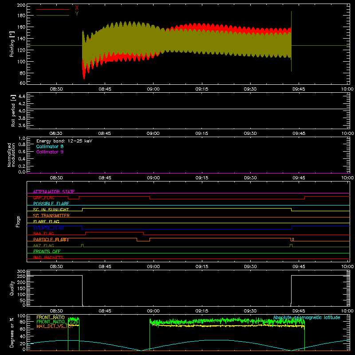Click 09:00 under the Flags plot
355x355 pixels.
pyautogui.click(x=153, y=267)
